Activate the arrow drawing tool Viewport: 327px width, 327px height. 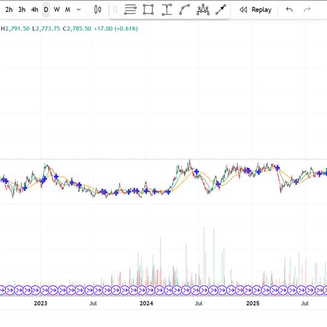(221, 10)
